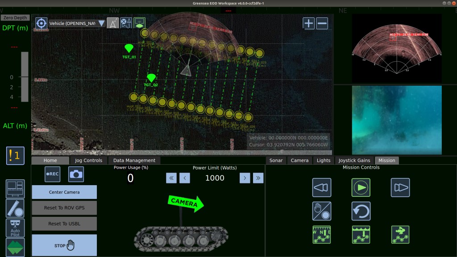Click the Zero Depth button
457x257 pixels.
pos(15,17)
